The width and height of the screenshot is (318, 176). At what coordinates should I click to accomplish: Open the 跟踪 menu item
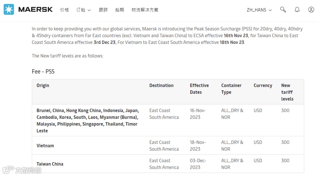[103, 10]
